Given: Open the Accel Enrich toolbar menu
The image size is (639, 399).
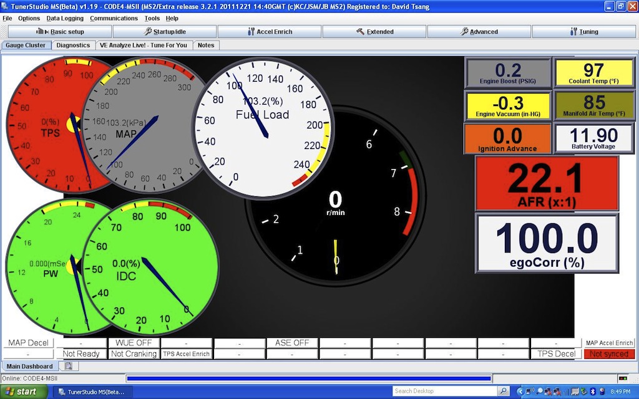Looking at the screenshot, I should point(270,31).
